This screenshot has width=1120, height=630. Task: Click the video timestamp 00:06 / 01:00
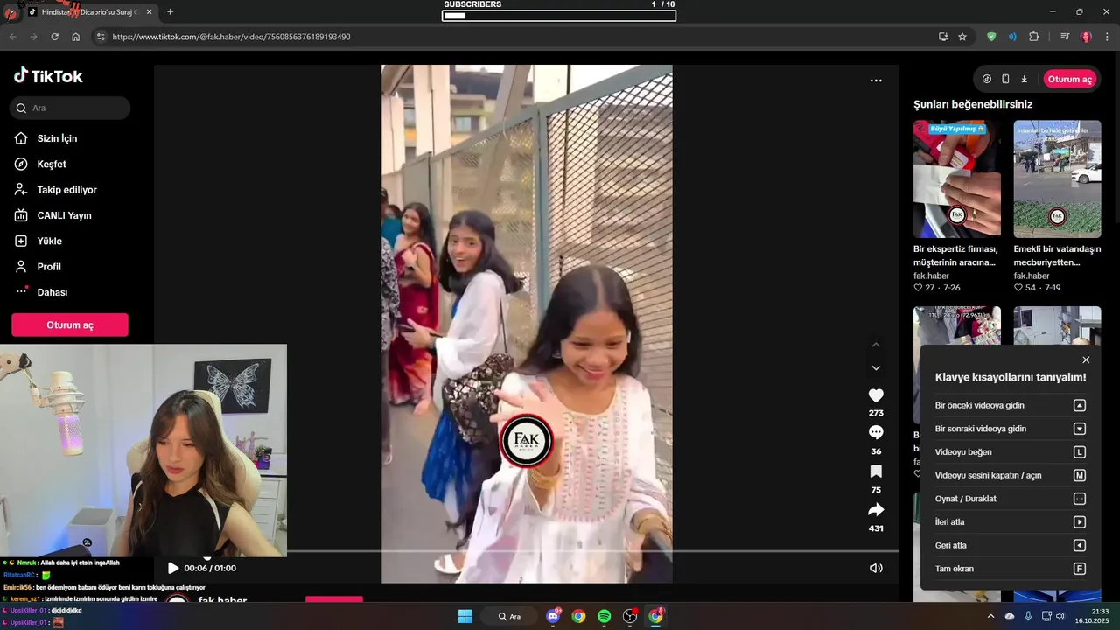[x=210, y=568]
